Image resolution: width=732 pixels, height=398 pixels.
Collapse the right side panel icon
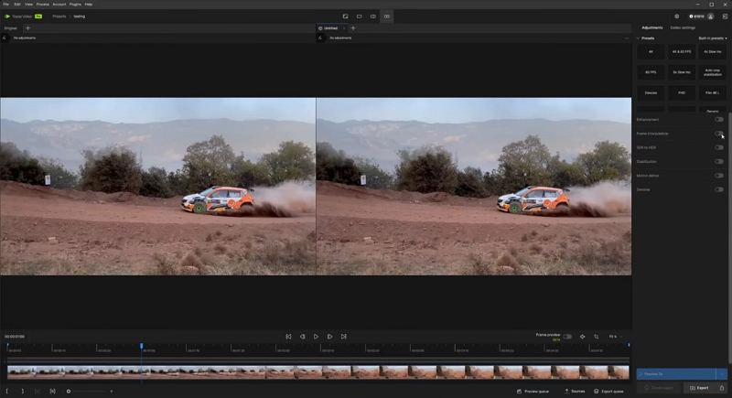pos(725,16)
